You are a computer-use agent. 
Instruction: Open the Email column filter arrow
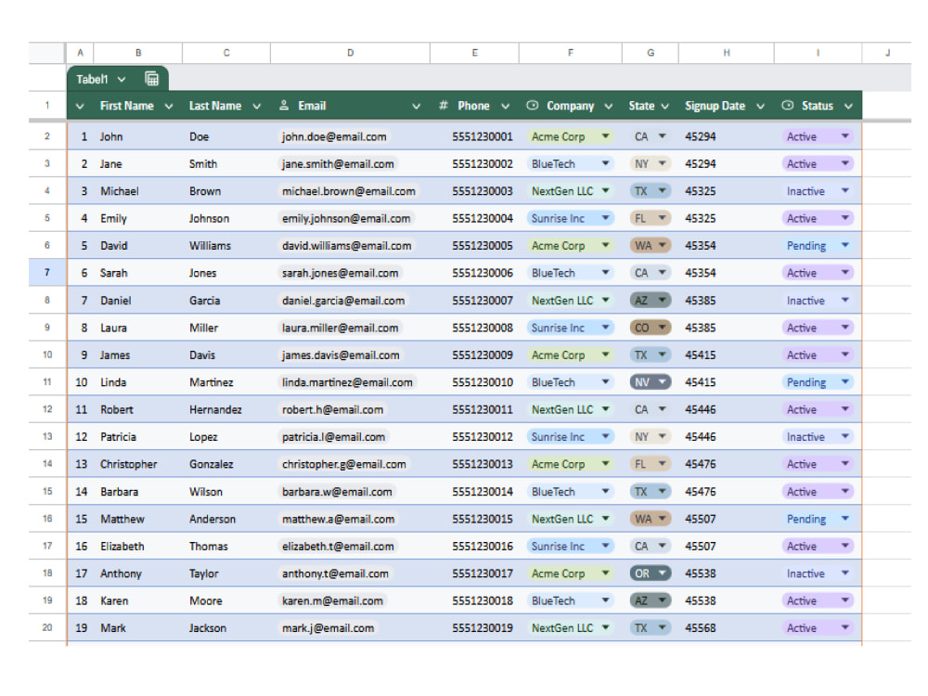coord(416,107)
